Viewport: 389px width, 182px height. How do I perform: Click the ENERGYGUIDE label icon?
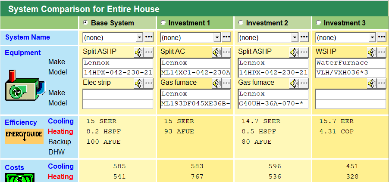pyautogui.click(x=24, y=136)
